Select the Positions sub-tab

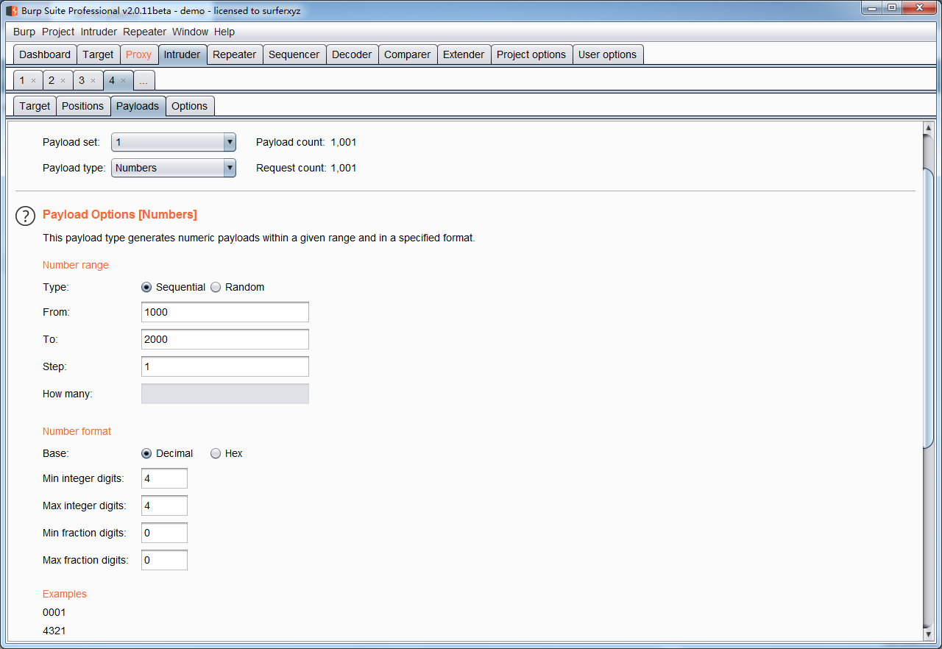pyautogui.click(x=83, y=105)
